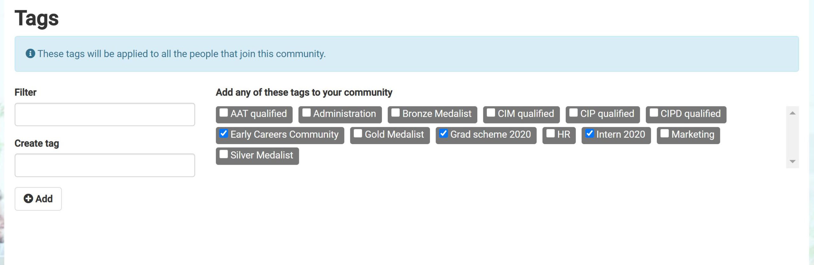This screenshot has width=814, height=265.
Task: Focus the Create tag input field
Action: coord(105,165)
